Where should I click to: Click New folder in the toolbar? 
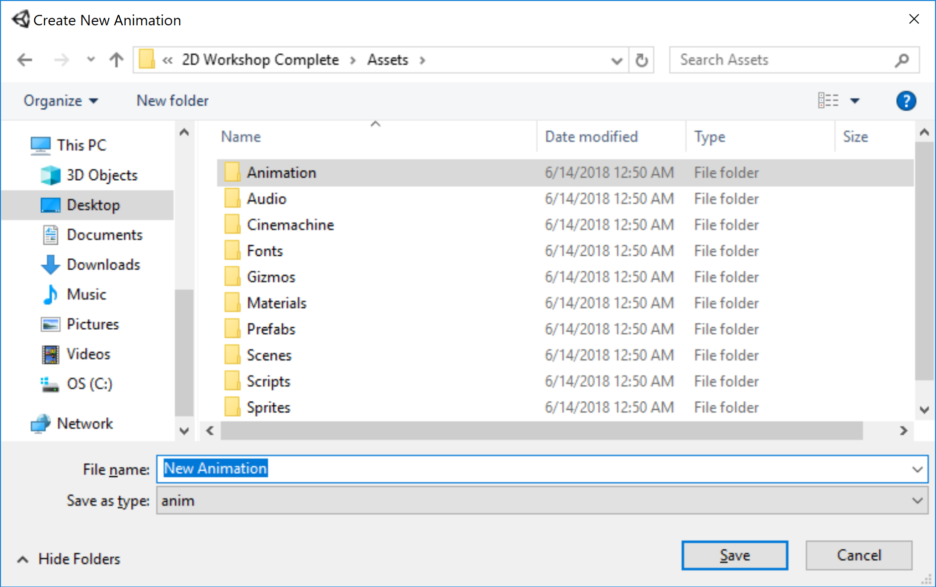(x=172, y=101)
